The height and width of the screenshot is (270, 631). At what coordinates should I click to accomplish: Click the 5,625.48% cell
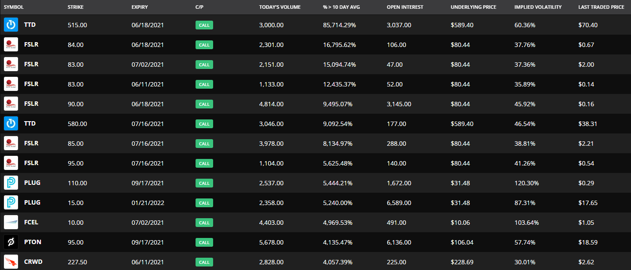point(338,163)
